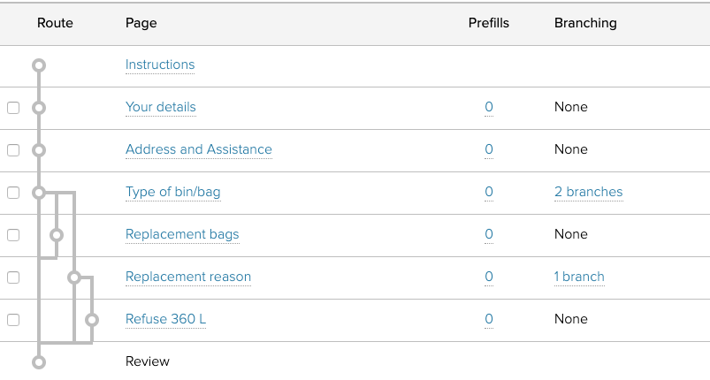The image size is (710, 380).
Task: Open Your details prefills count
Action: pos(489,107)
